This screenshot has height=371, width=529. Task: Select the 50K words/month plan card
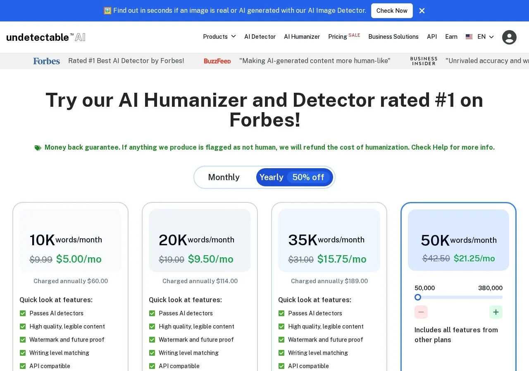(x=458, y=240)
